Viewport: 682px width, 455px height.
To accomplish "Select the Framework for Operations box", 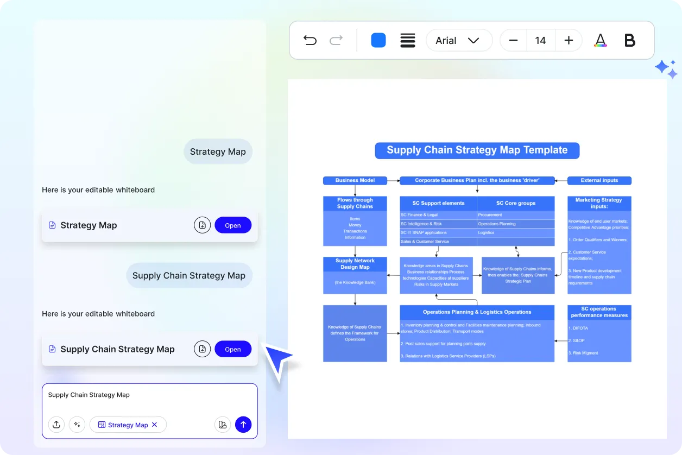I will [355, 333].
